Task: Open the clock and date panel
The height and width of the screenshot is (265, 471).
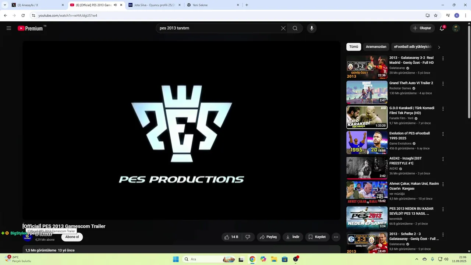Action: (460, 259)
